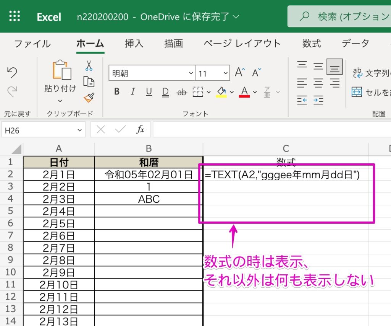Toggle bottom align button
Image resolution: width=391 pixels, height=326 pixels.
[x=334, y=67]
